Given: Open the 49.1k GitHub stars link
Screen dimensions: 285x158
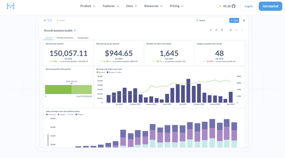Looking at the screenshot, I should coord(227,6).
